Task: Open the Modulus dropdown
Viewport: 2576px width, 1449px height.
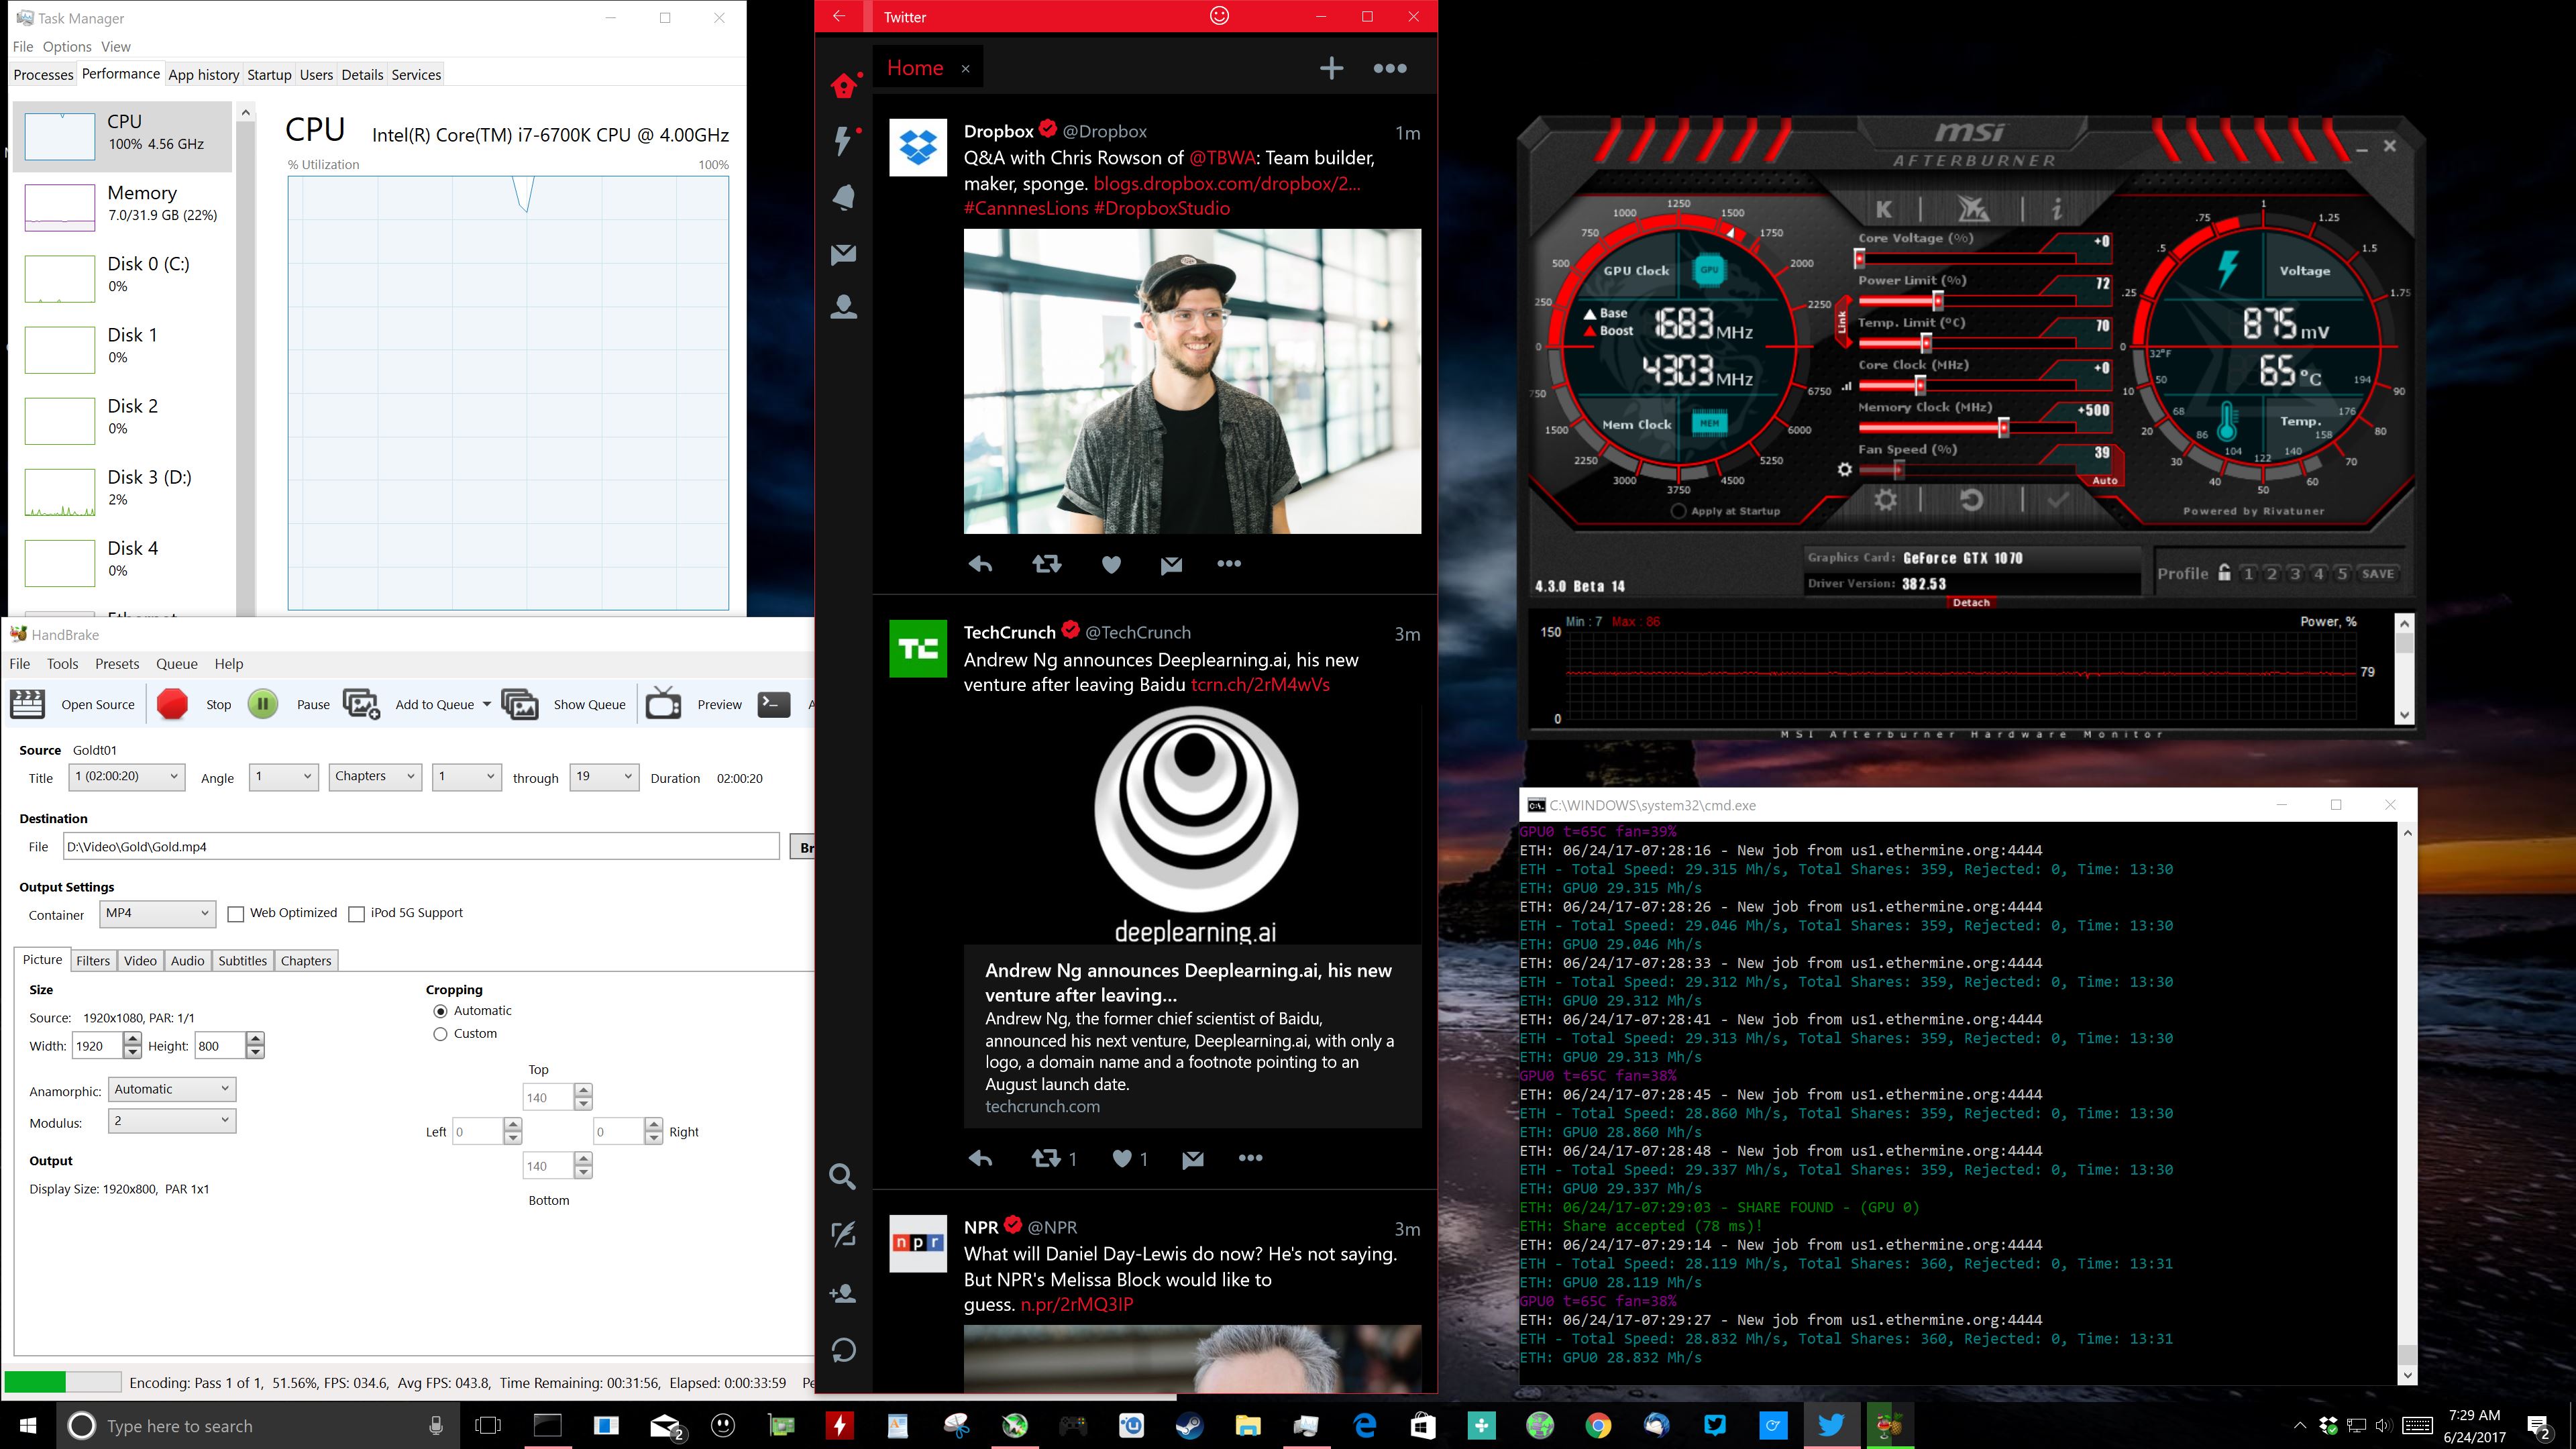Action: (171, 1121)
